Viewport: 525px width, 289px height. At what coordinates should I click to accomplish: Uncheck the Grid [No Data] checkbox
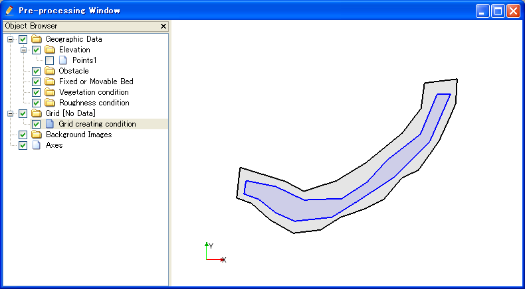[23, 113]
